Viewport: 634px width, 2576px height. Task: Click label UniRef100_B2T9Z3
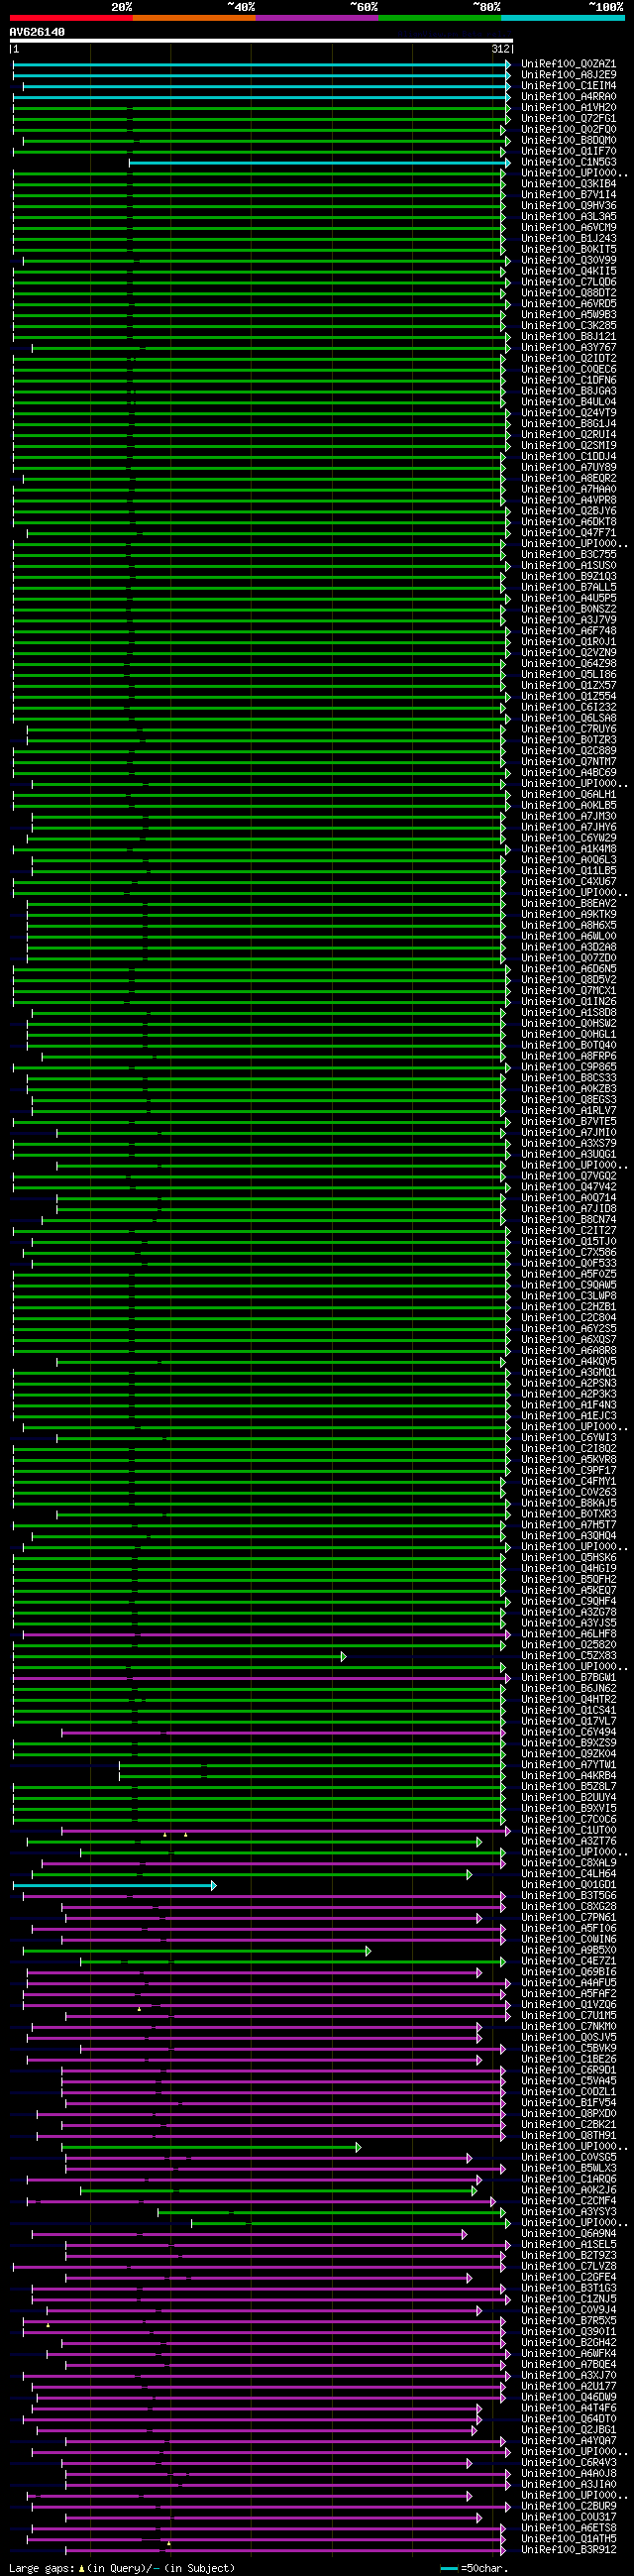[x=568, y=2255]
